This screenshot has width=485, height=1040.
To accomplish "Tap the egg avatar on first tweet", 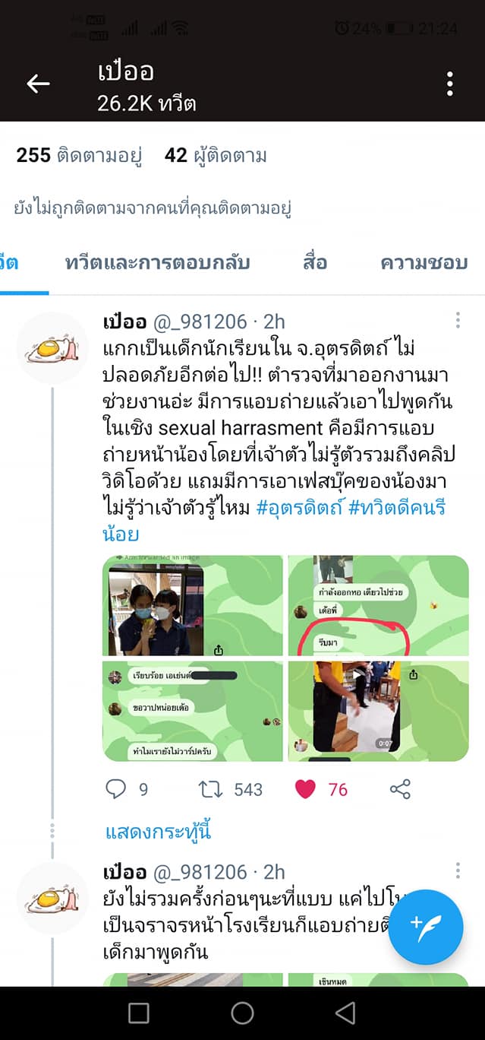I will point(52,347).
